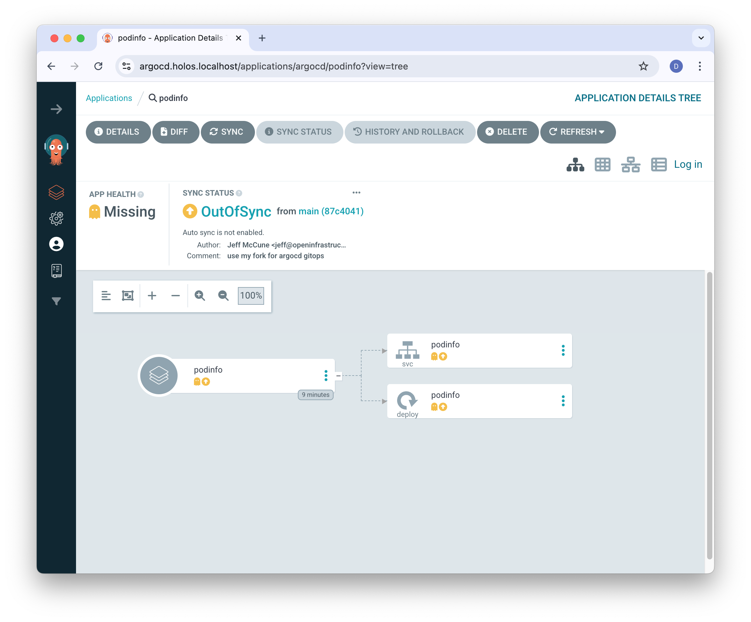Select the grid view layout icon

[603, 165]
